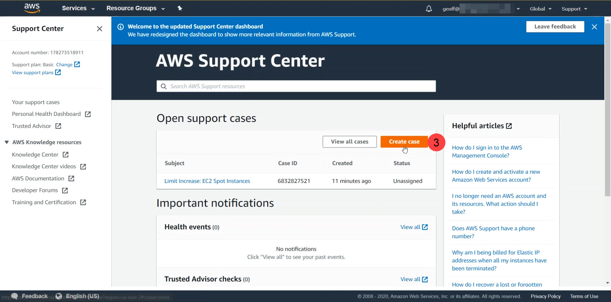Image resolution: width=611 pixels, height=302 pixels.
Task: Click external icon in Trusted Advisor checks View all
Action: (x=425, y=279)
